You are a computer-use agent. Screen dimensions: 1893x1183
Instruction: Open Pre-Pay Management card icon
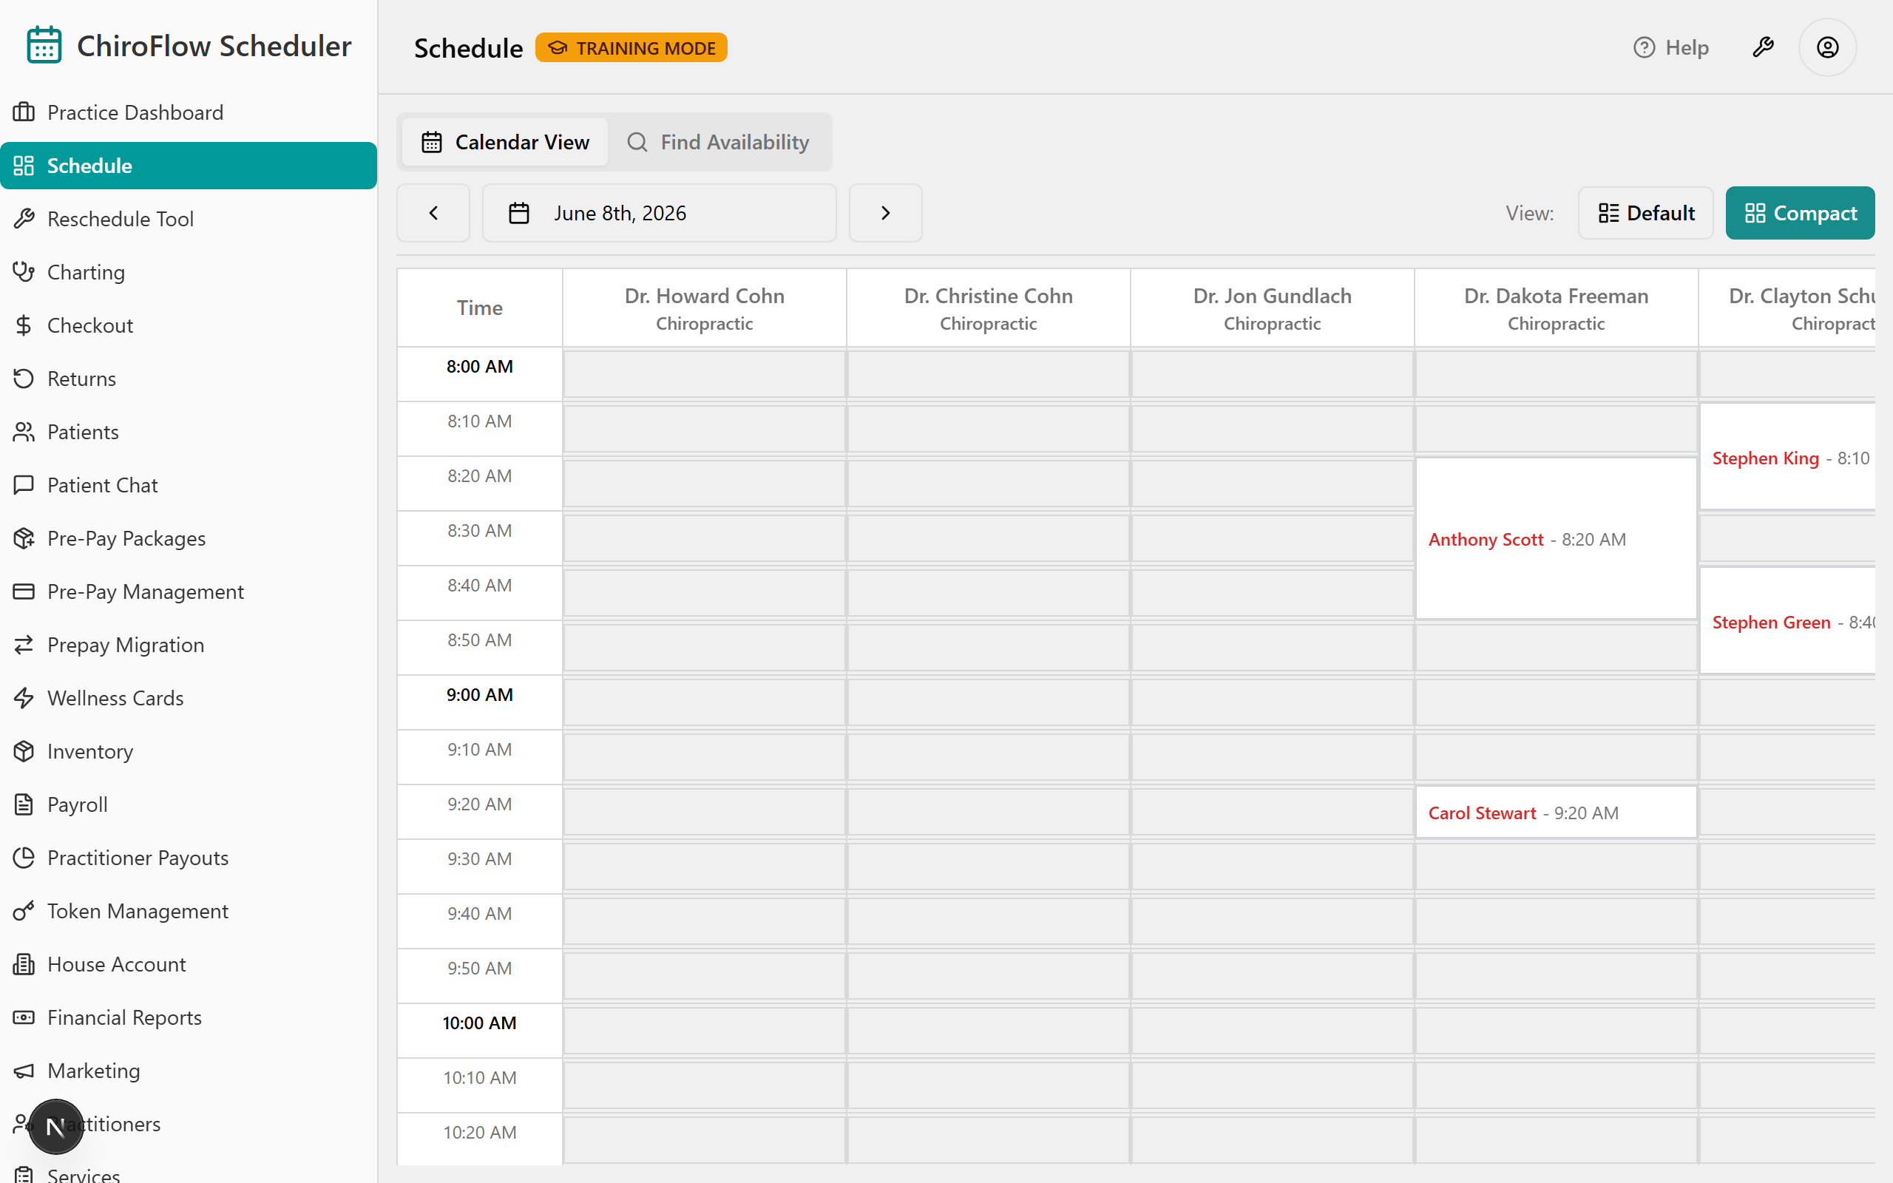[24, 591]
